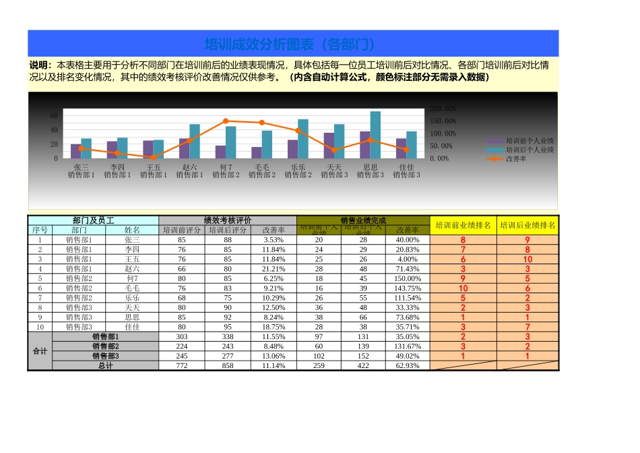
Task: Click 毛毛 in the table's 姓名 column
Action: [132, 289]
